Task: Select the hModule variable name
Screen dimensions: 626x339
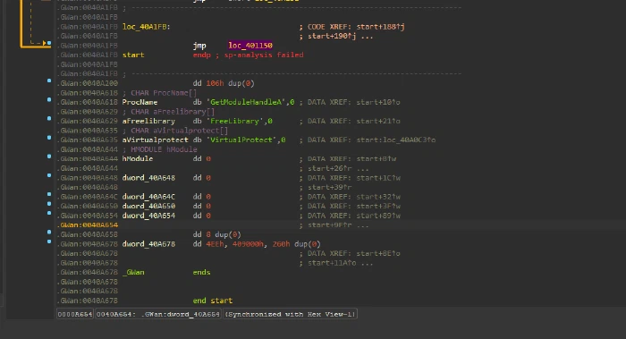Action: (138, 159)
